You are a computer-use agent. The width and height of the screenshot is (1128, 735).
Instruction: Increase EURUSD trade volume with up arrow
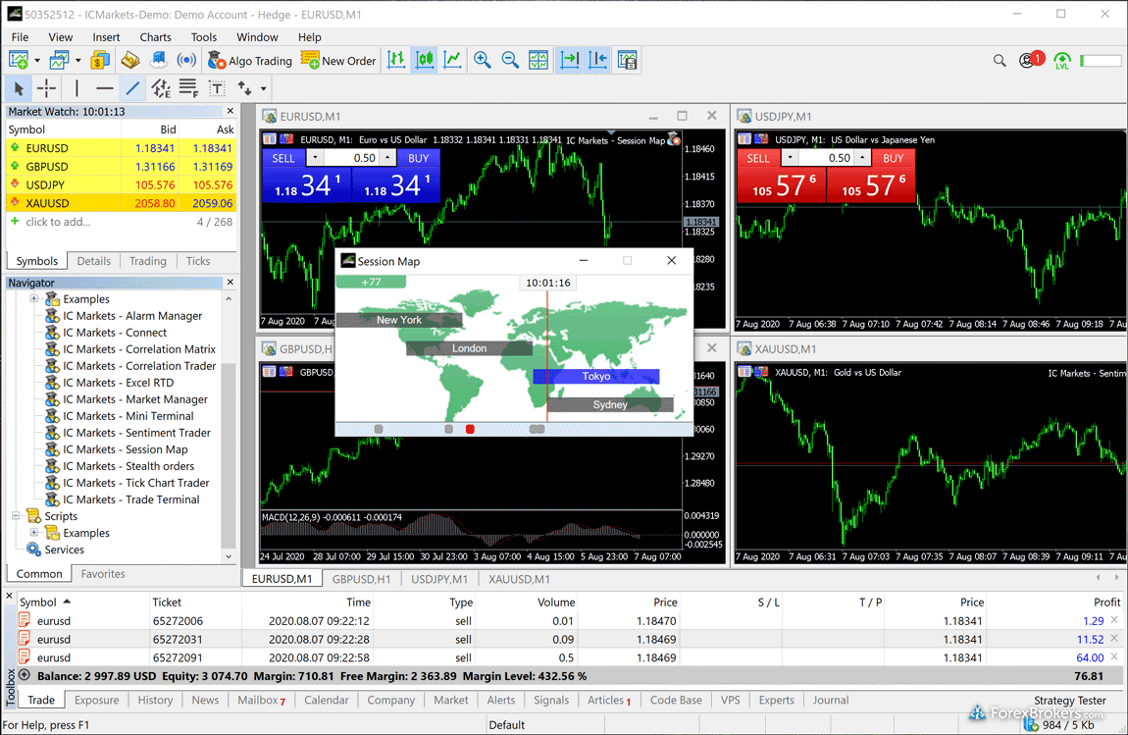pyautogui.click(x=387, y=158)
